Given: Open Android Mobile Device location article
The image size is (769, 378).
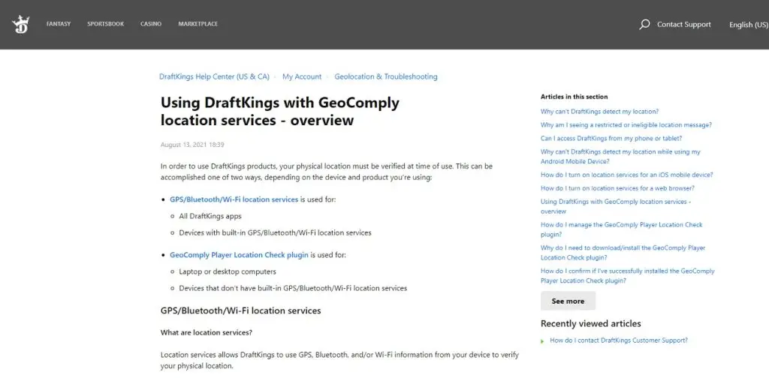Looking at the screenshot, I should click(620, 157).
